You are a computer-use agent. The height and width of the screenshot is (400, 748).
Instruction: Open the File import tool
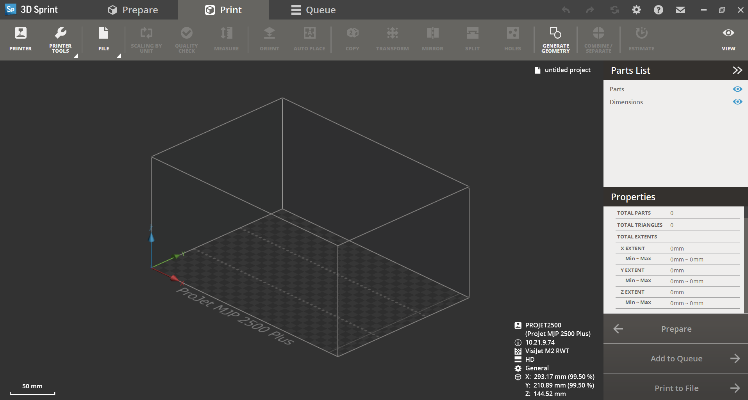click(x=103, y=39)
